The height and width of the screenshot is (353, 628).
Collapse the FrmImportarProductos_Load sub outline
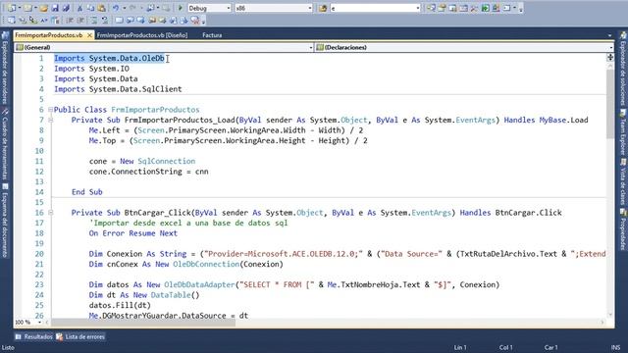[x=50, y=120]
